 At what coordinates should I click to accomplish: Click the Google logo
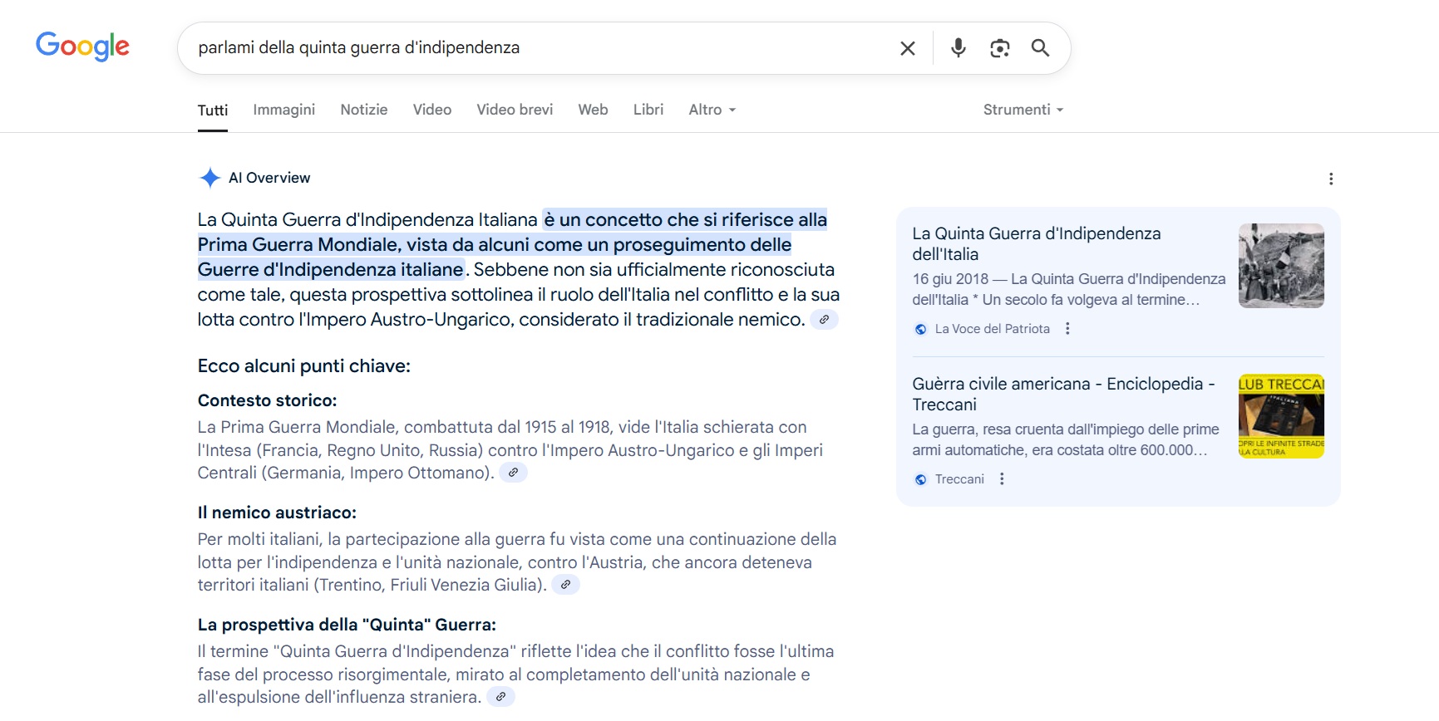point(82,47)
